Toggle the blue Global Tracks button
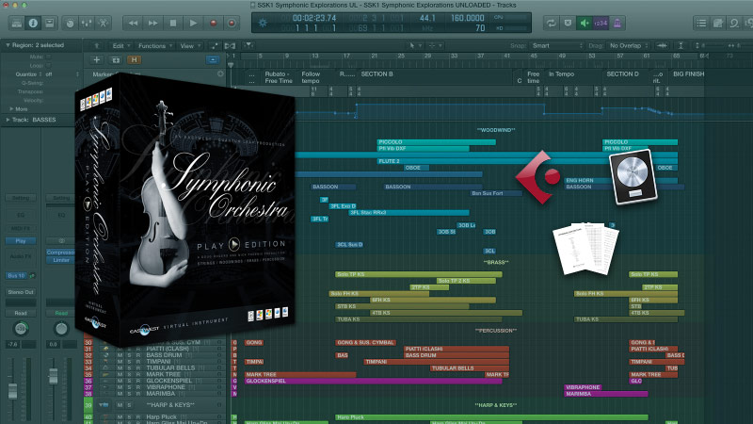Screen dimensions: 753x424 click(x=213, y=59)
